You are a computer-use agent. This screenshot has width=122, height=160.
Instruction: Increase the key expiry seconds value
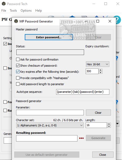coord(101,70)
